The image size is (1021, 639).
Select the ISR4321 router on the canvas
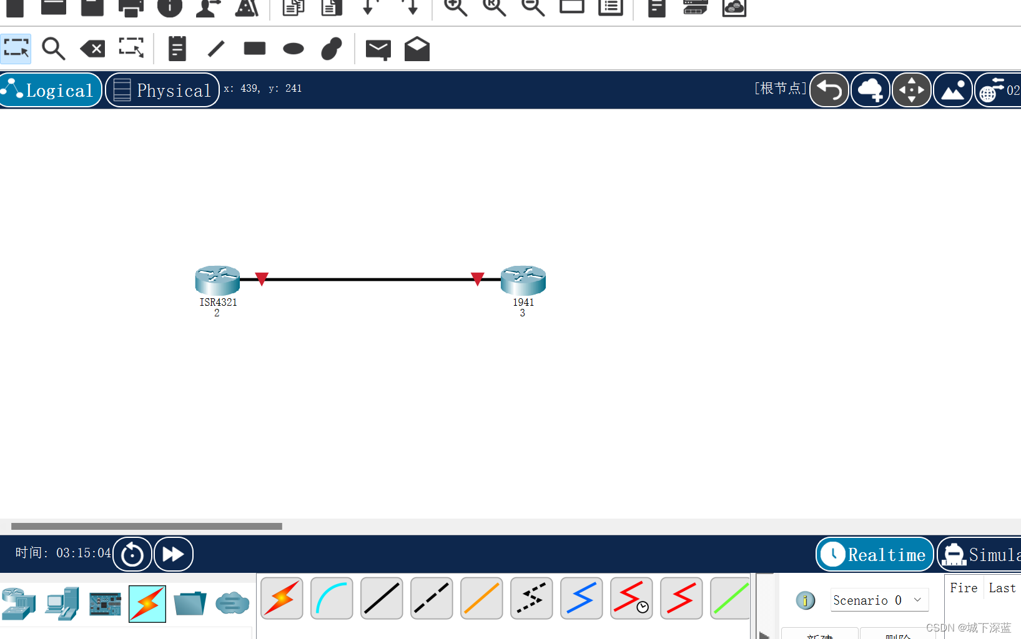(x=217, y=280)
